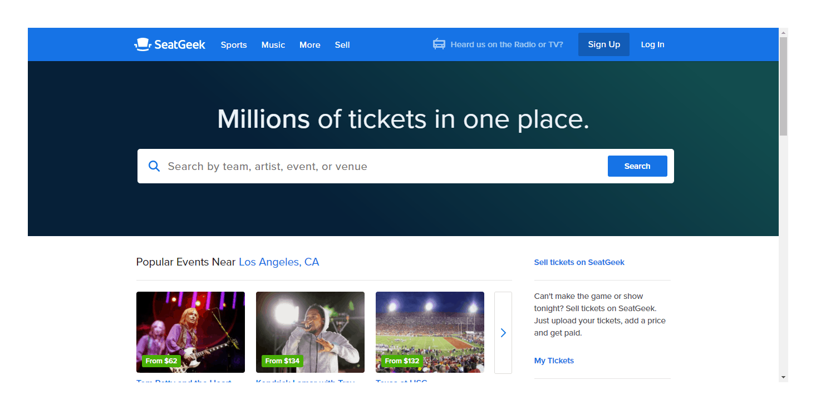Show next popular events with arrow

(x=503, y=333)
